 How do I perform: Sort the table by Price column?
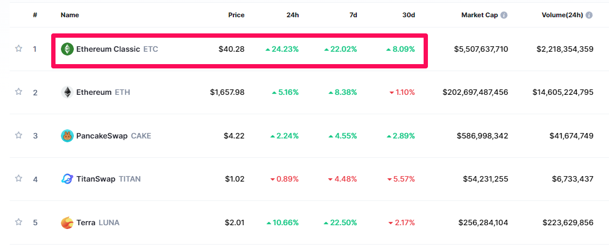tap(236, 15)
